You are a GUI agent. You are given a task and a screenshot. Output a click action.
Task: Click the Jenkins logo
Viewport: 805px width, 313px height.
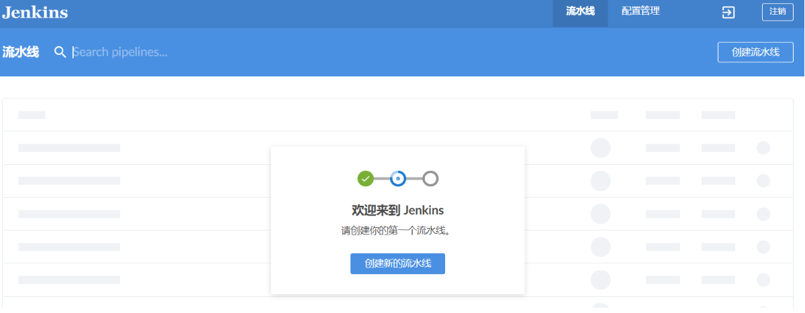coord(35,12)
